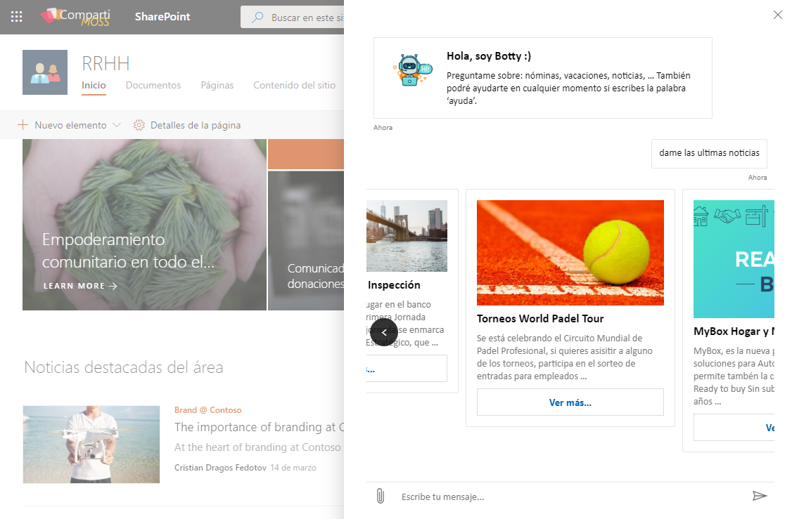Send the message with the arrow icon
Screen dimensions: 792x519
point(759,496)
